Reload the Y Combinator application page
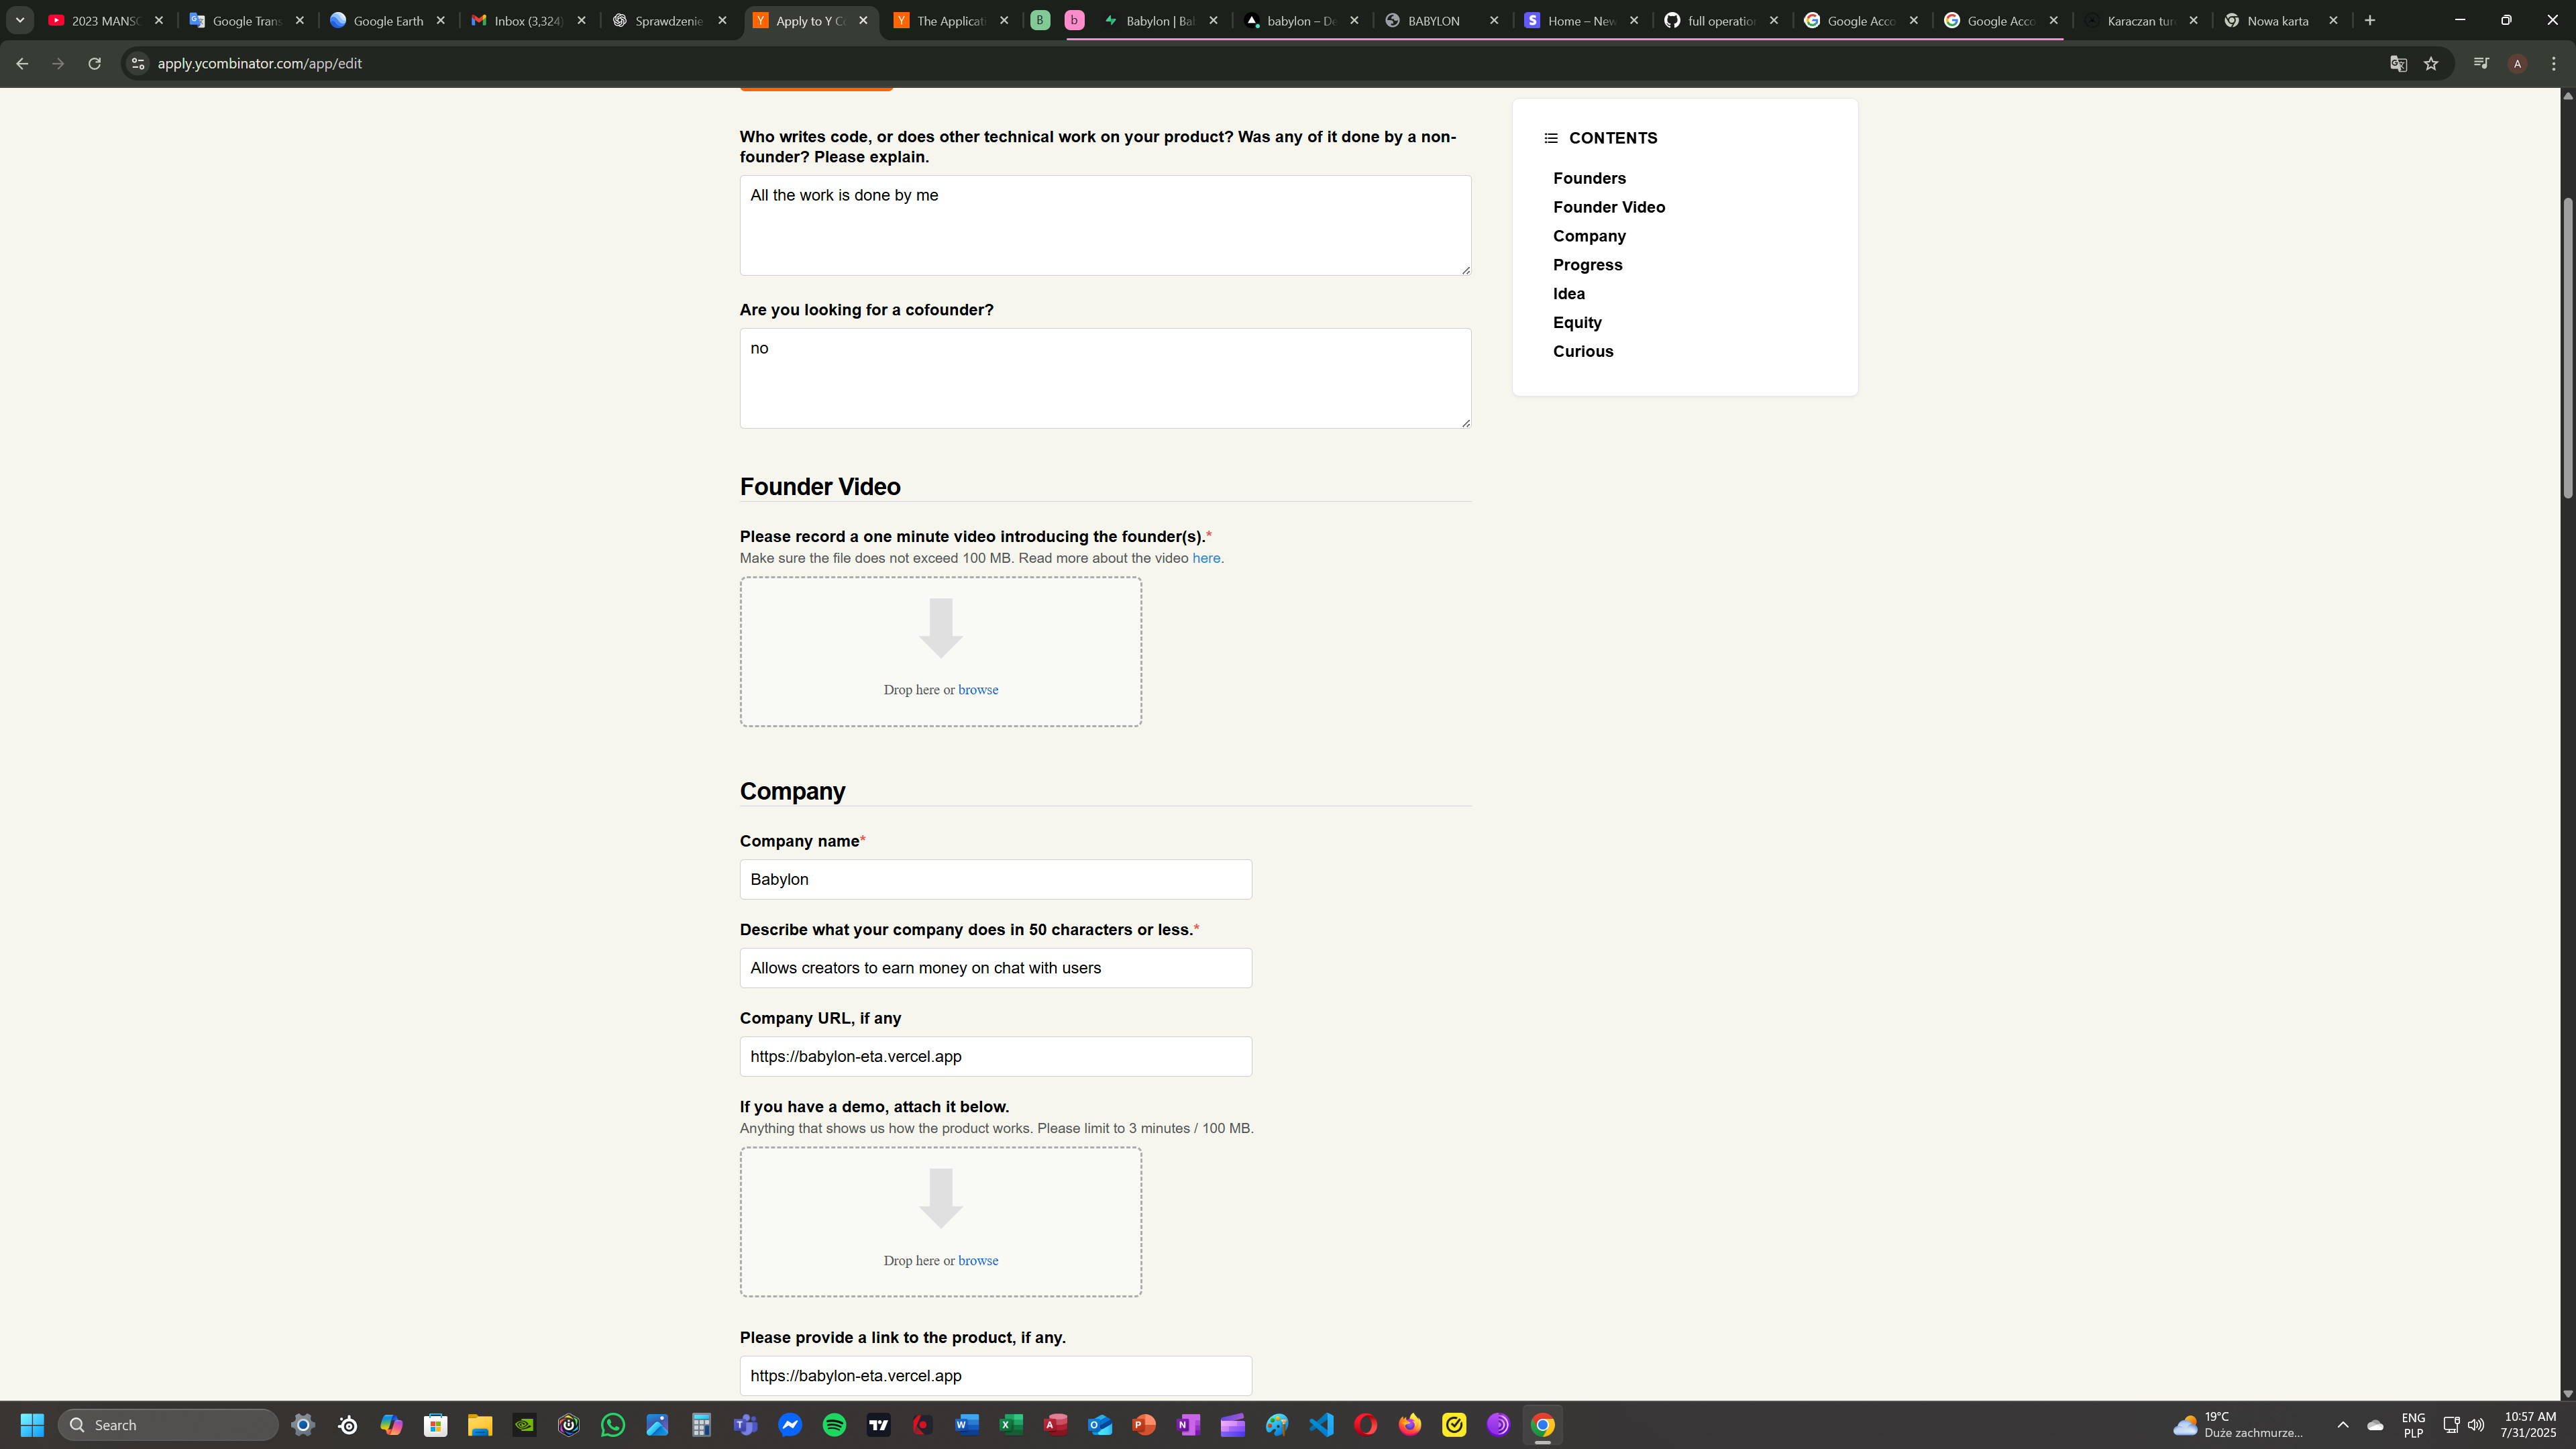The height and width of the screenshot is (1449, 2576). click(94, 64)
